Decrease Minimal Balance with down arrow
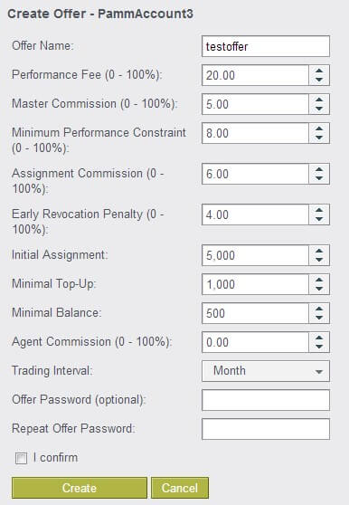Screen dimensions: 349x505 click(319, 318)
